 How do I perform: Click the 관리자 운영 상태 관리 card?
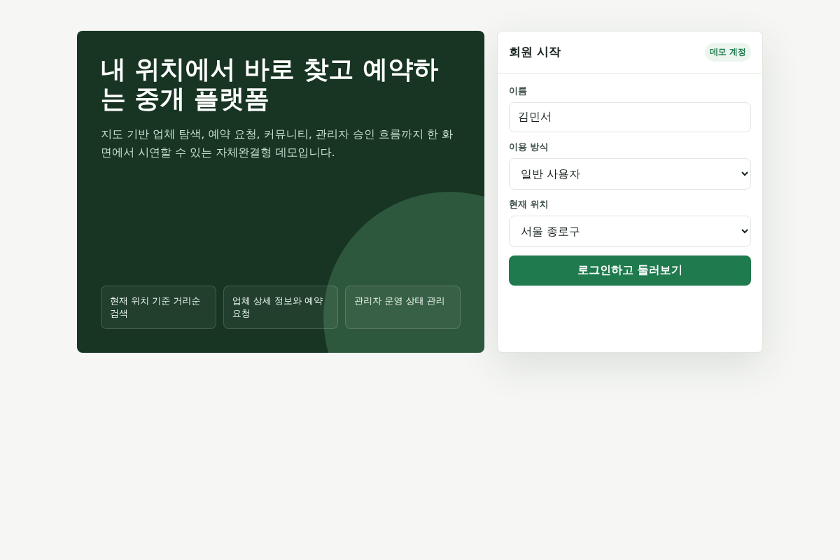402,307
